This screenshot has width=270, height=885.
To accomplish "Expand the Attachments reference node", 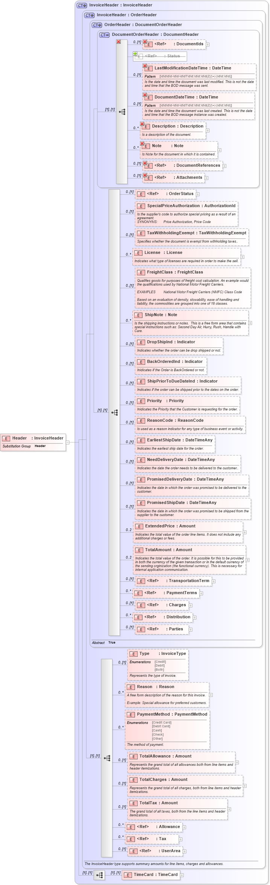I will pos(206,178).
